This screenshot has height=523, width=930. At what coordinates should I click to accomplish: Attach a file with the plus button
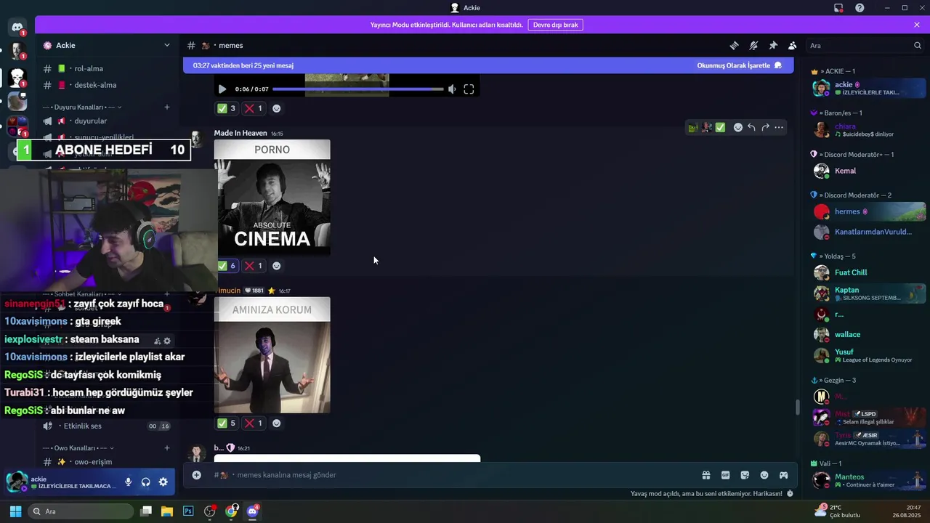(x=196, y=475)
